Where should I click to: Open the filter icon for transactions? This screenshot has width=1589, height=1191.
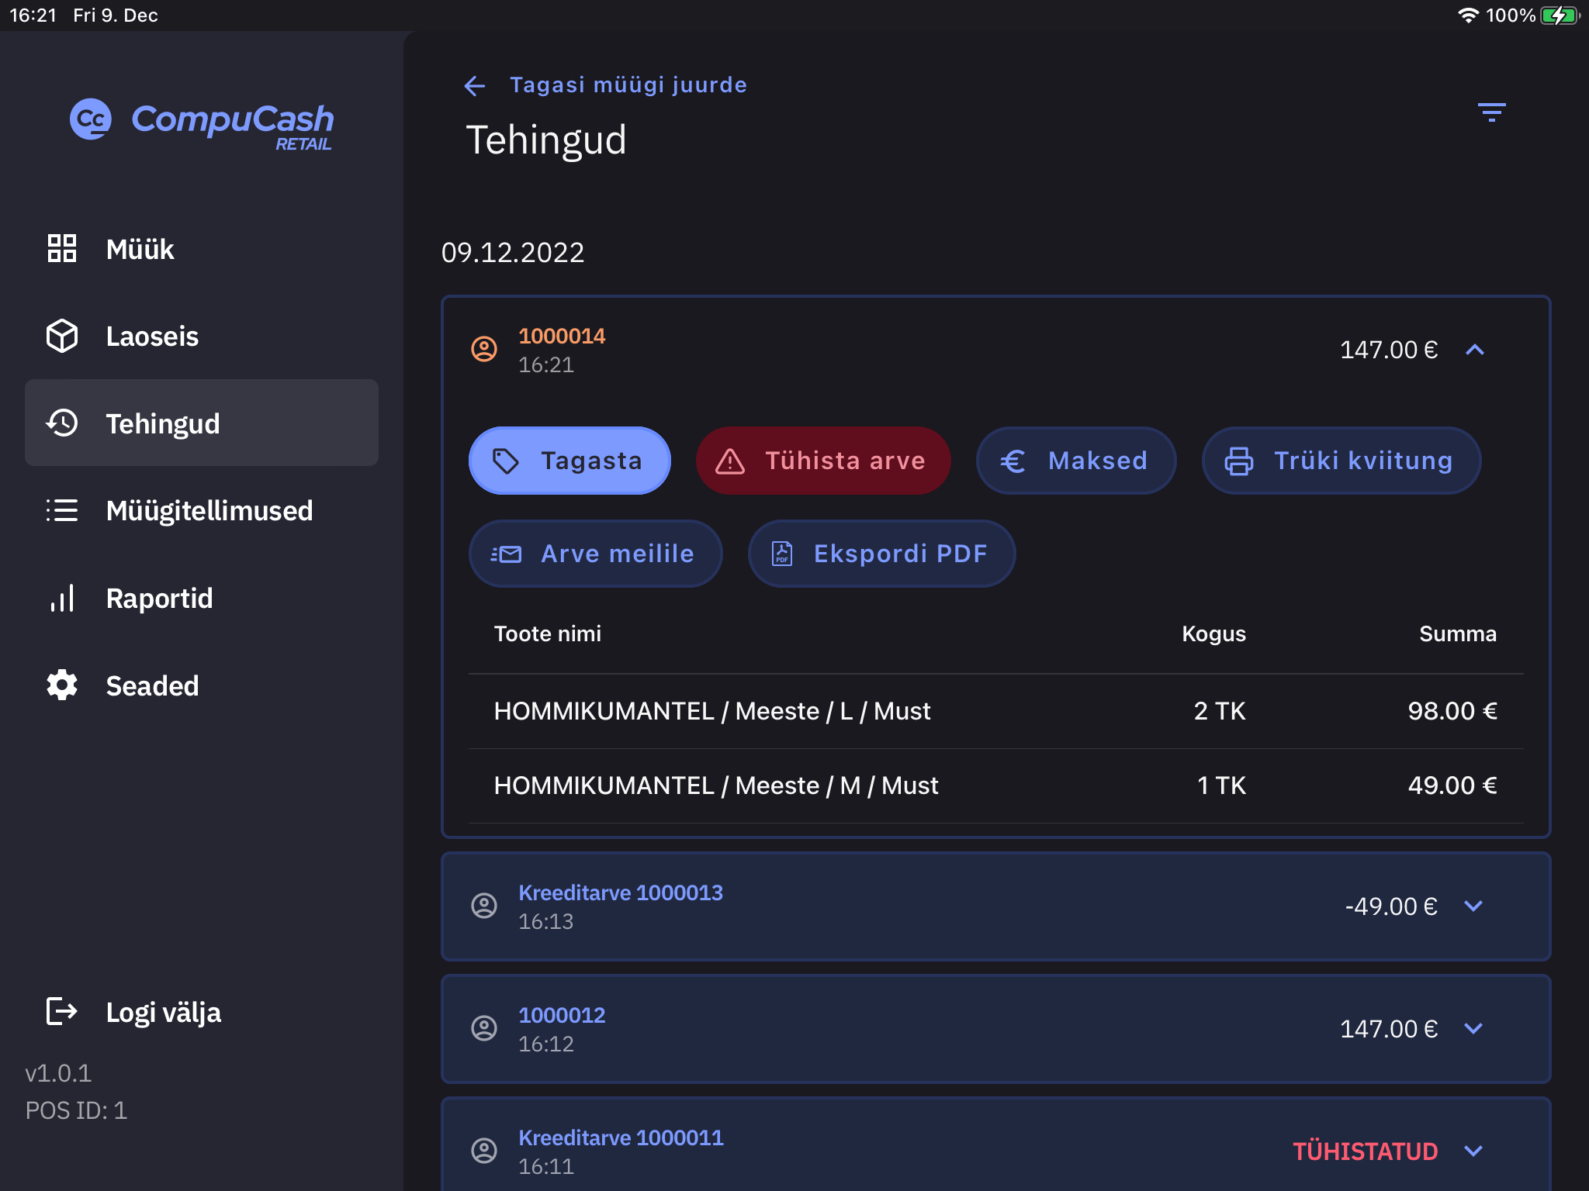point(1490,112)
